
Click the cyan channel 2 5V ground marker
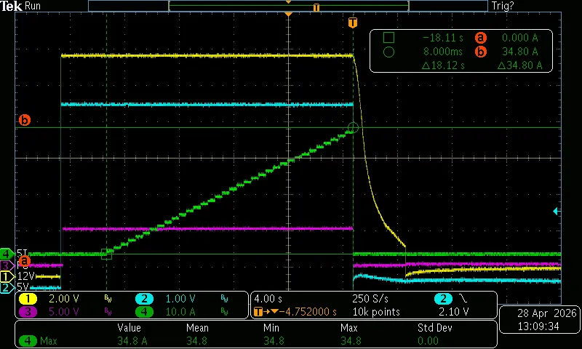7,288
